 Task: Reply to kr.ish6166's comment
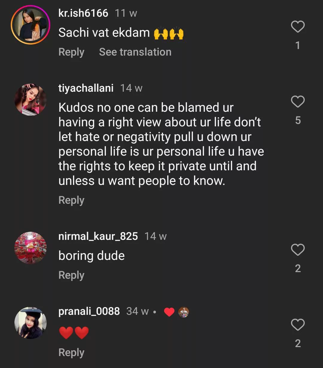click(71, 52)
